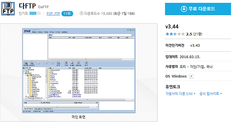Open the P2P, FTP category link

click(53, 14)
